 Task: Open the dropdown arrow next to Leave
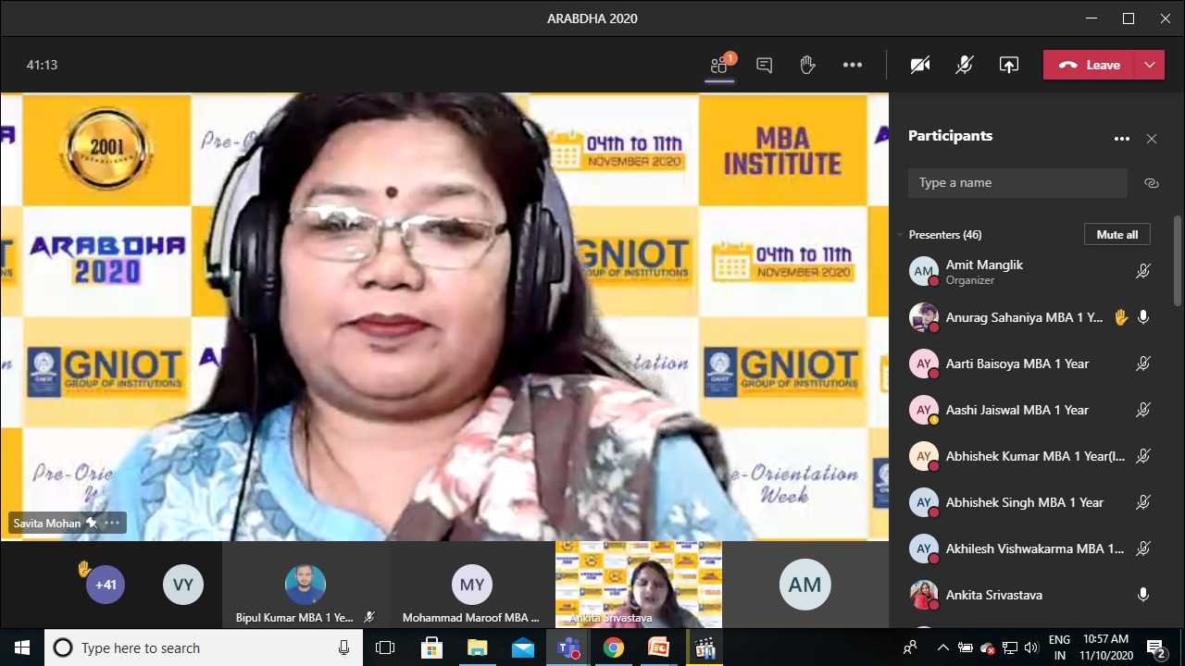pyautogui.click(x=1149, y=65)
